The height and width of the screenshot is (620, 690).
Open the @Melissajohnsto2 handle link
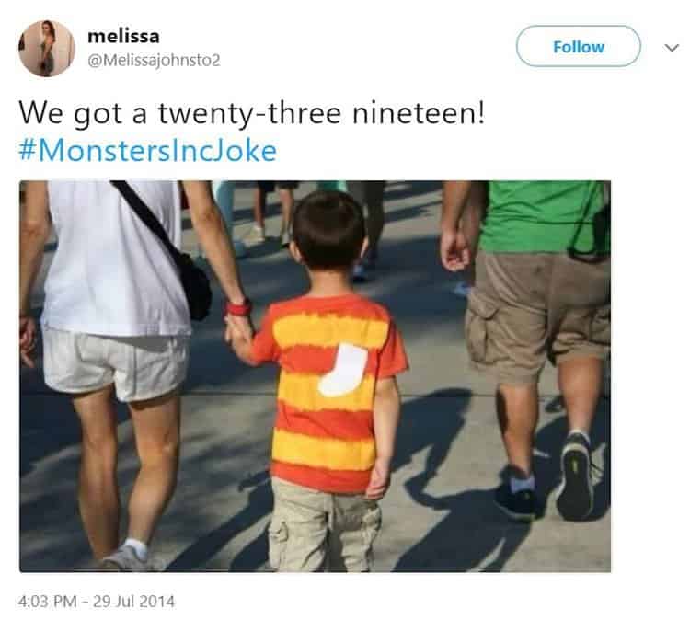coord(154,61)
